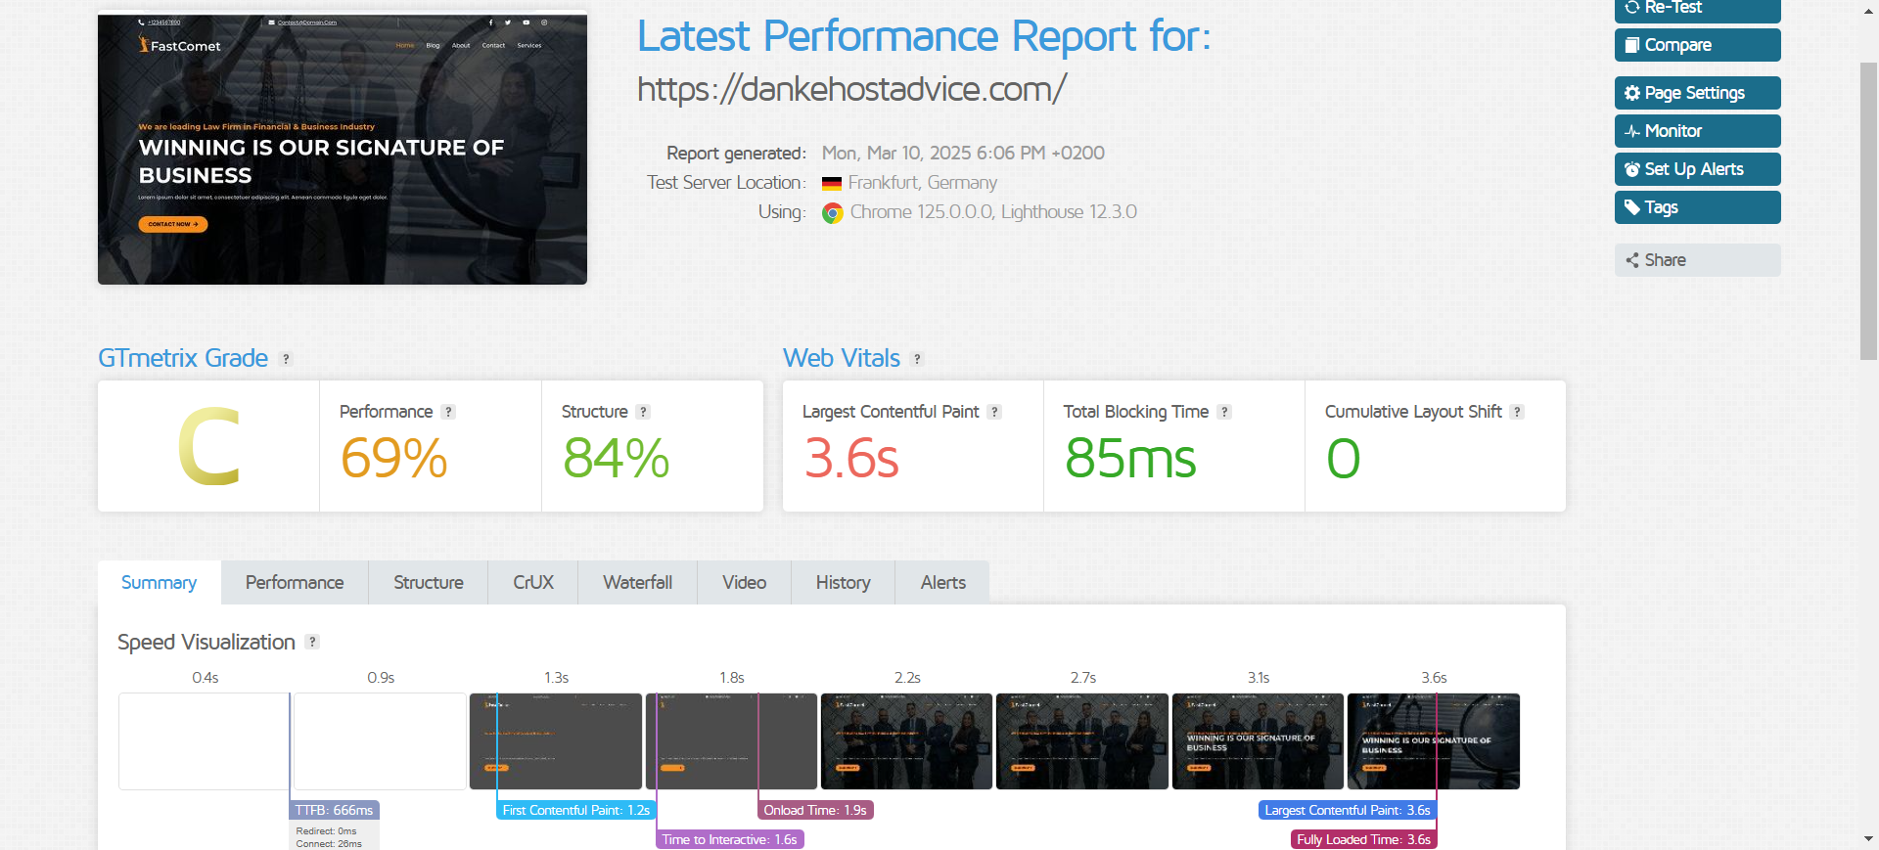Click the First Contentful Paint: 1.2s marker
Viewport: 1879px width, 850px height.
click(x=575, y=811)
